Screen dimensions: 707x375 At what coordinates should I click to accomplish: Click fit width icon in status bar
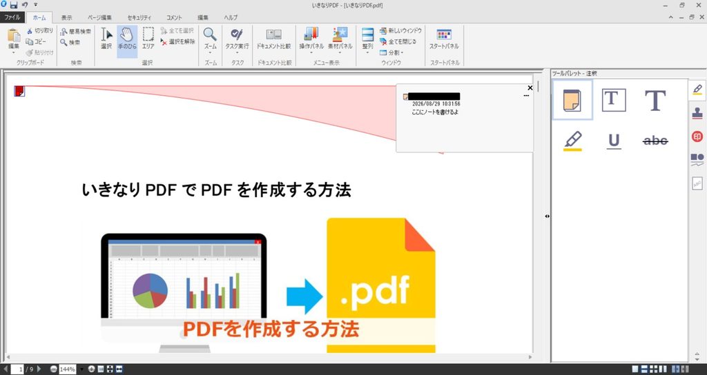click(119, 369)
